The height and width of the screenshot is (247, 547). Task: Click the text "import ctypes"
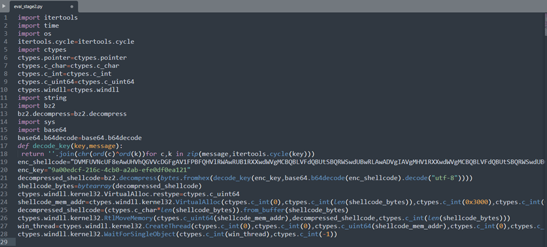(x=42, y=50)
